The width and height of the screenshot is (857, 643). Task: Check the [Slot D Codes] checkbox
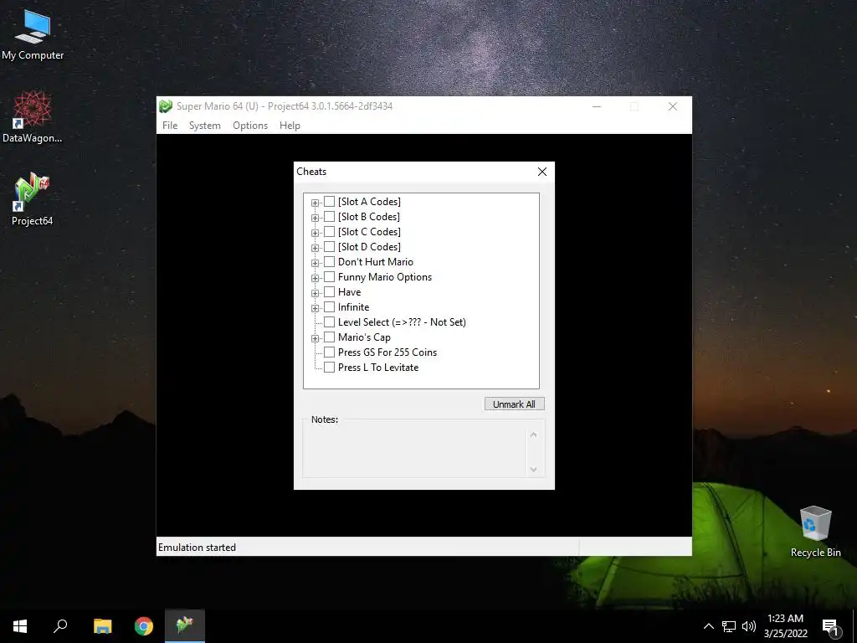click(330, 247)
